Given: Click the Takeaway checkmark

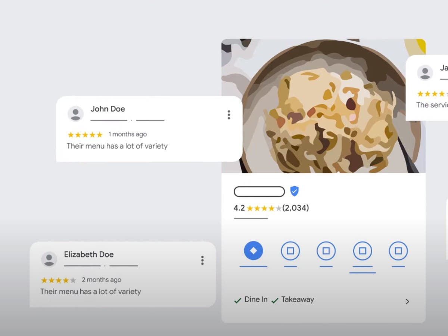Looking at the screenshot, I should 275,300.
